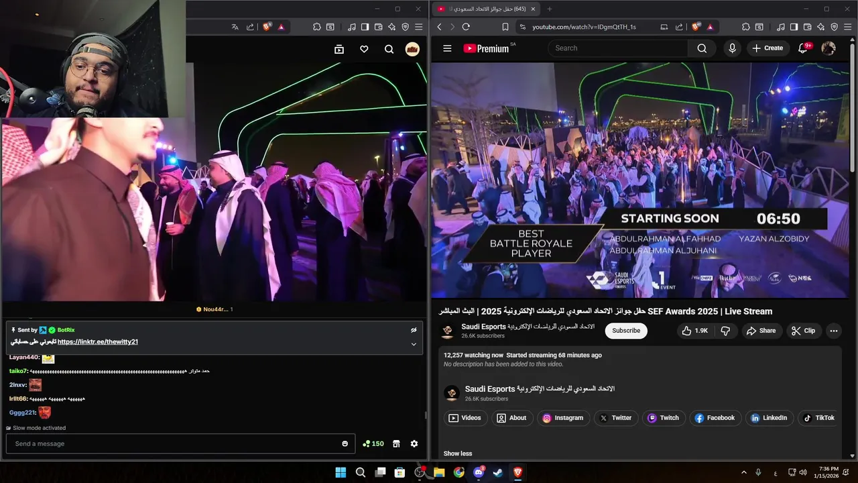Dislike the SEF Awards video
The height and width of the screenshot is (483, 858).
tap(725, 331)
